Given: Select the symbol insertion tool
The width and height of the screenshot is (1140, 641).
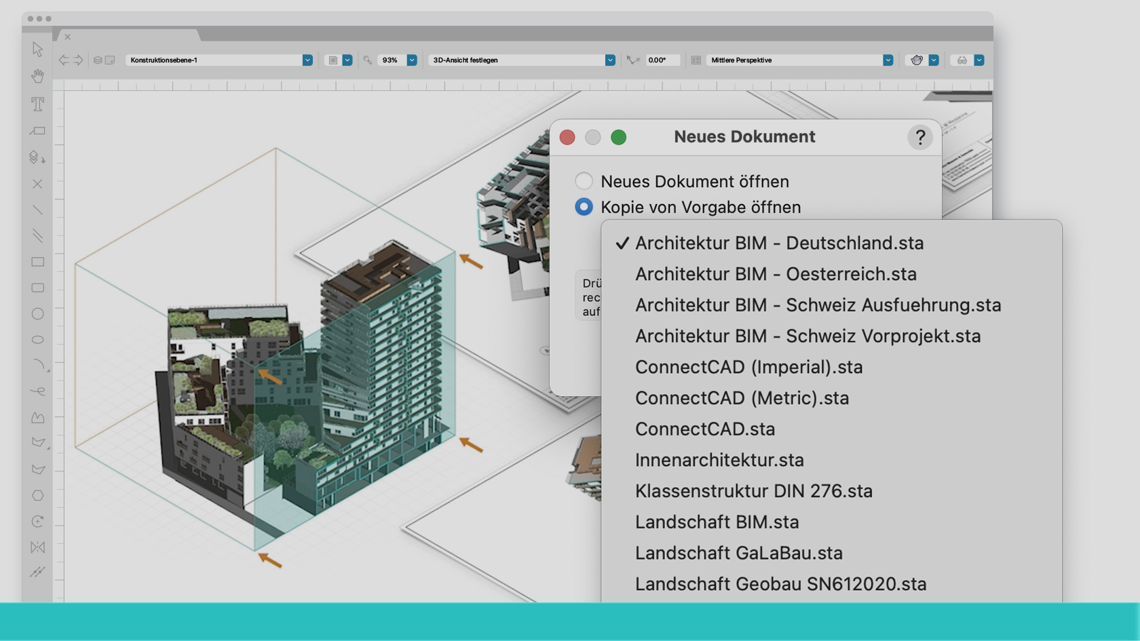Looking at the screenshot, I should pyautogui.click(x=37, y=157).
